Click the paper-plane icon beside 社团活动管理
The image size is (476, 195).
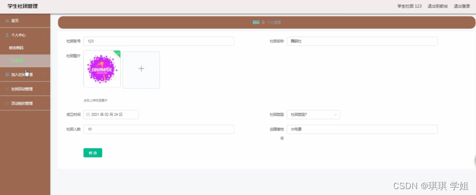click(x=7, y=89)
